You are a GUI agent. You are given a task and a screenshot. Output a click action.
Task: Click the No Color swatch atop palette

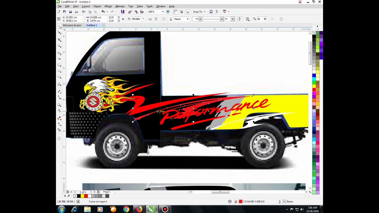point(314,33)
